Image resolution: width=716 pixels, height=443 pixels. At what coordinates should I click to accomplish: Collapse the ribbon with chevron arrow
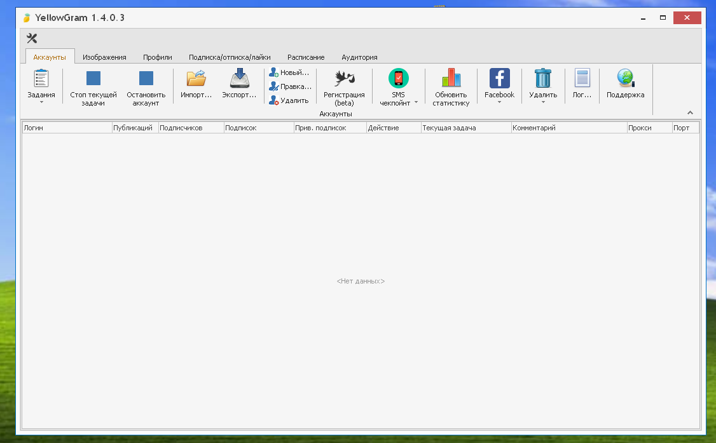pyautogui.click(x=690, y=112)
